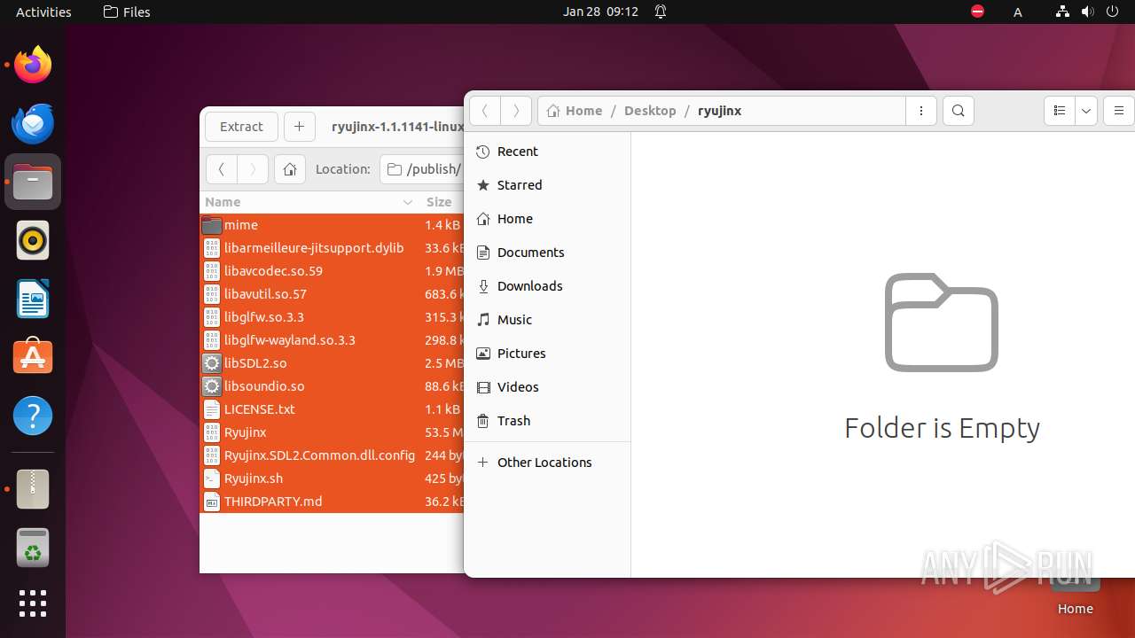Open the Files app in the dock

33,182
